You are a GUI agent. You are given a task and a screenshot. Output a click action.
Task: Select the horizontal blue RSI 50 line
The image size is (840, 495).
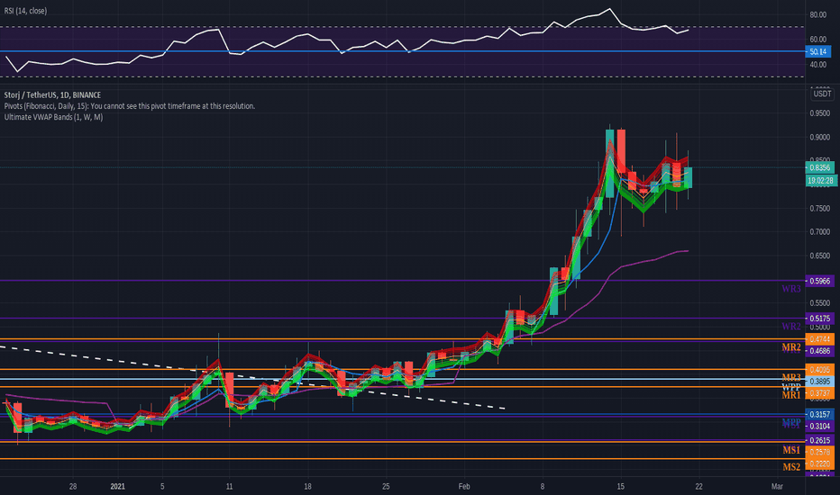coord(402,51)
